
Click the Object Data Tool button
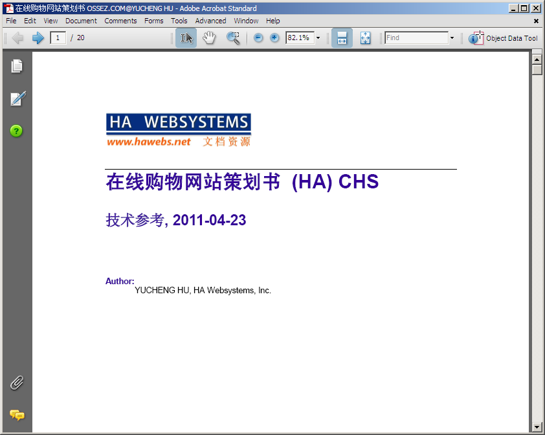click(x=504, y=38)
